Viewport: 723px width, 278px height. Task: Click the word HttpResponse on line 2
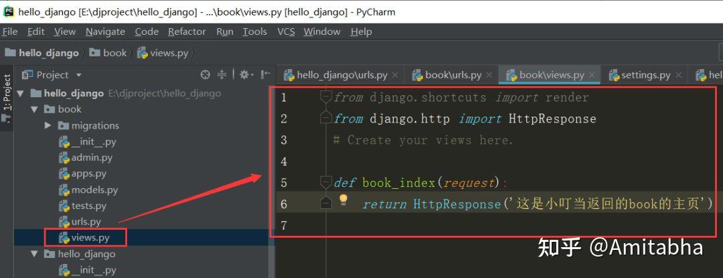click(552, 119)
